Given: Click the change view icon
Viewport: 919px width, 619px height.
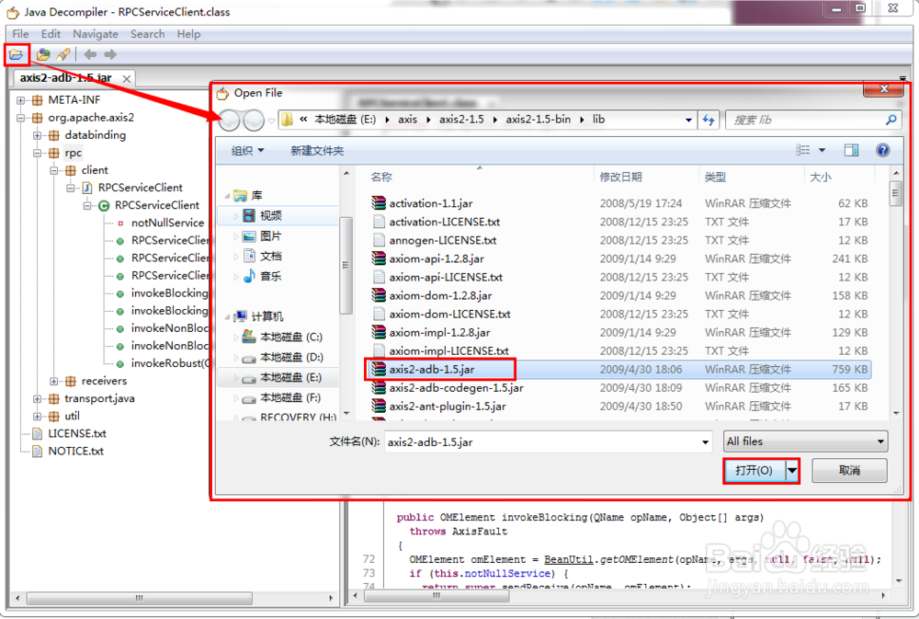Looking at the screenshot, I should pos(803,150).
